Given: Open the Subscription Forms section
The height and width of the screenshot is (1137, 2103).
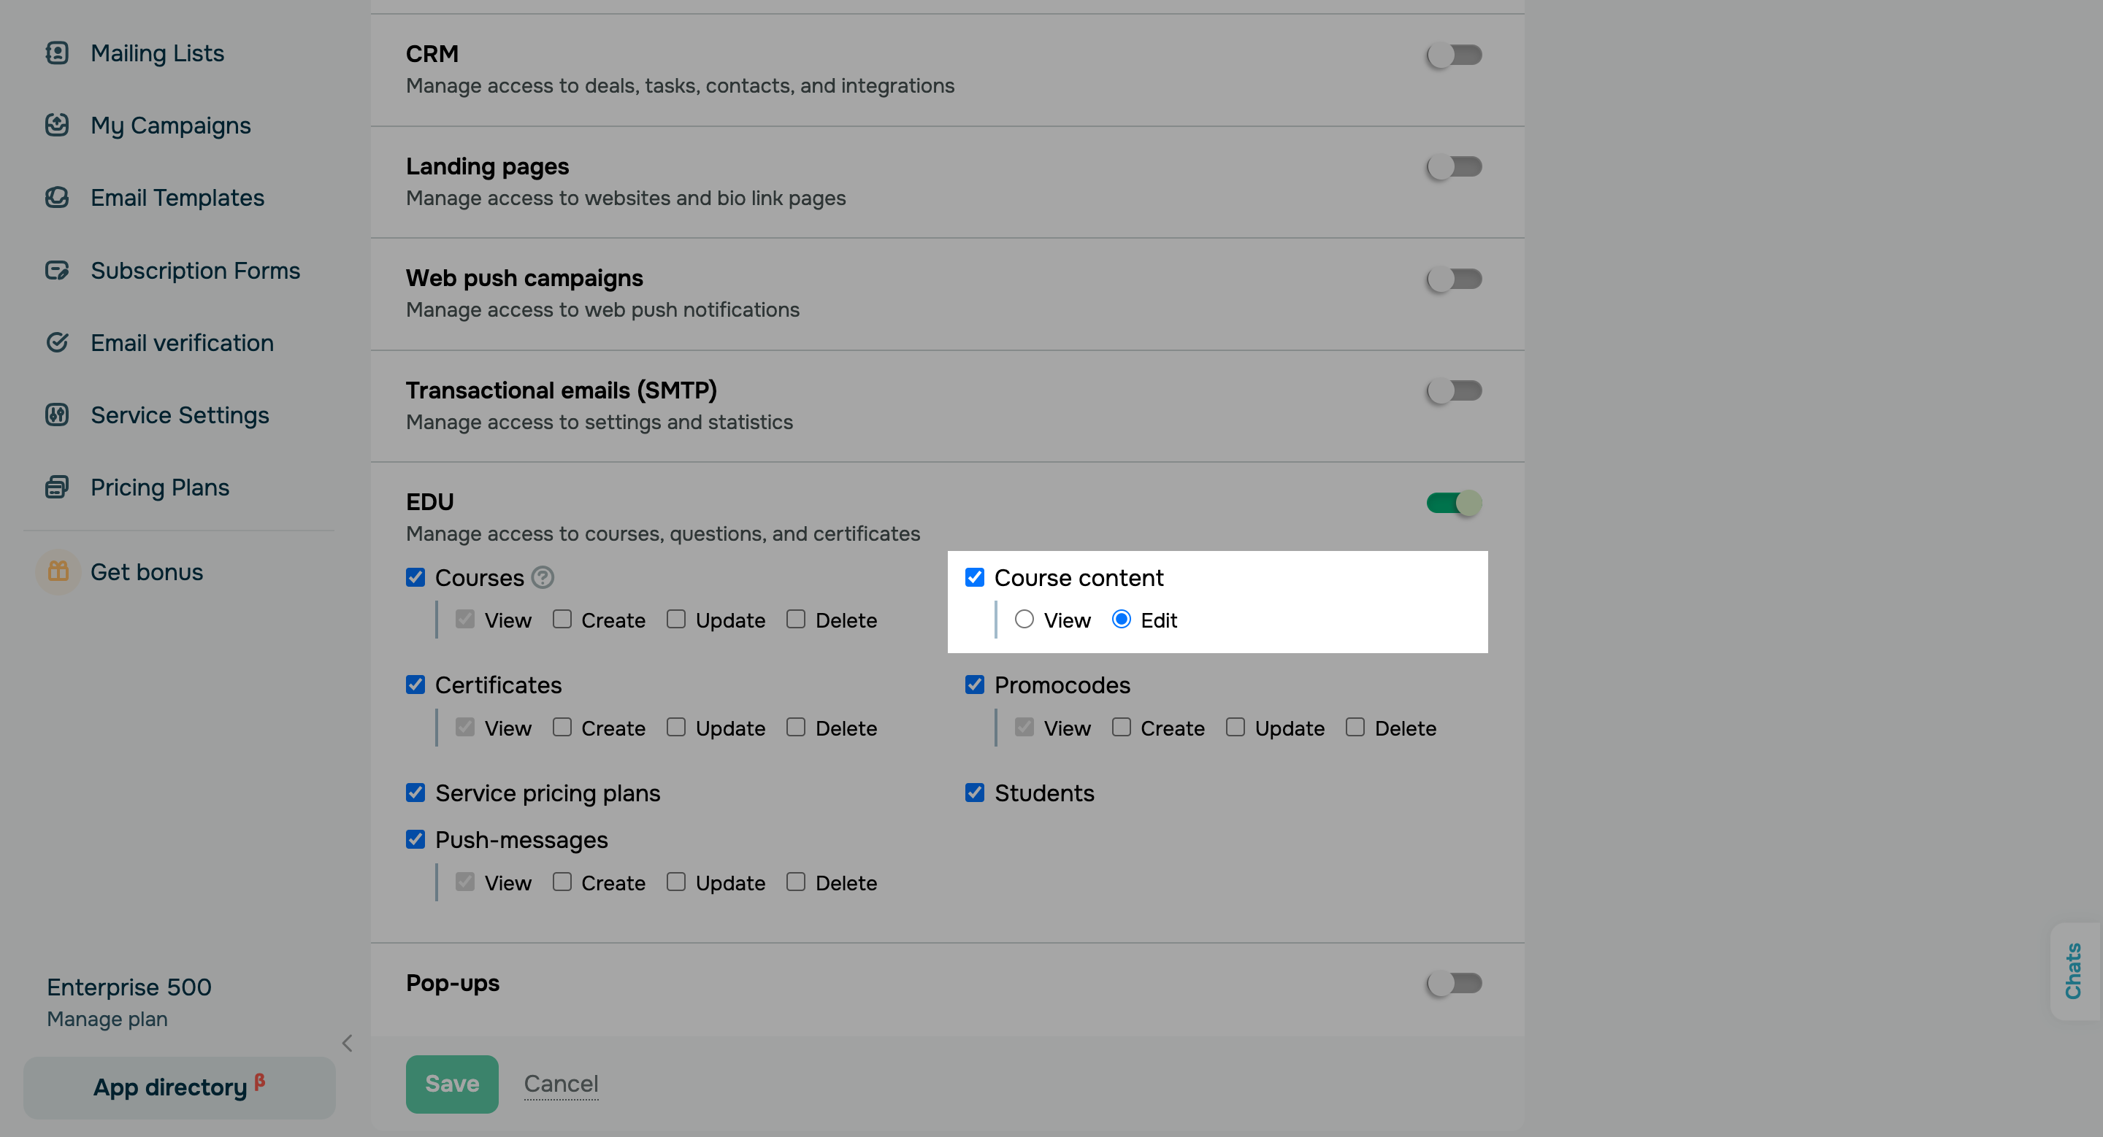Looking at the screenshot, I should [195, 270].
